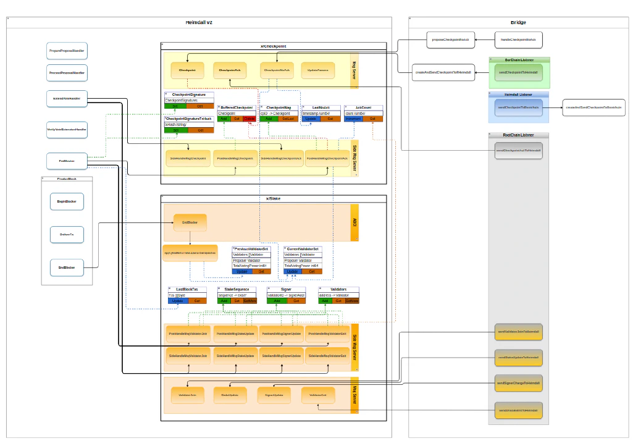The image size is (641, 446).
Task: Select sendCheckpointToRootchain in Heimdall Listener
Action: tap(519, 107)
